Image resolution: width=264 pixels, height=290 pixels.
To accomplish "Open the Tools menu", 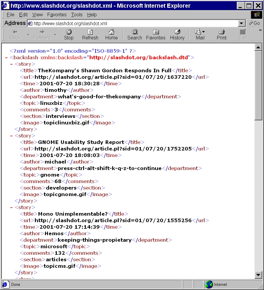I will pos(77,15).
